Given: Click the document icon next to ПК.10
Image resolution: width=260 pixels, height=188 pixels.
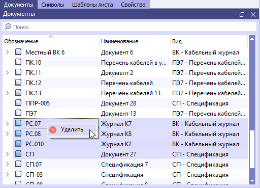Looking at the screenshot, I should tap(18, 62).
